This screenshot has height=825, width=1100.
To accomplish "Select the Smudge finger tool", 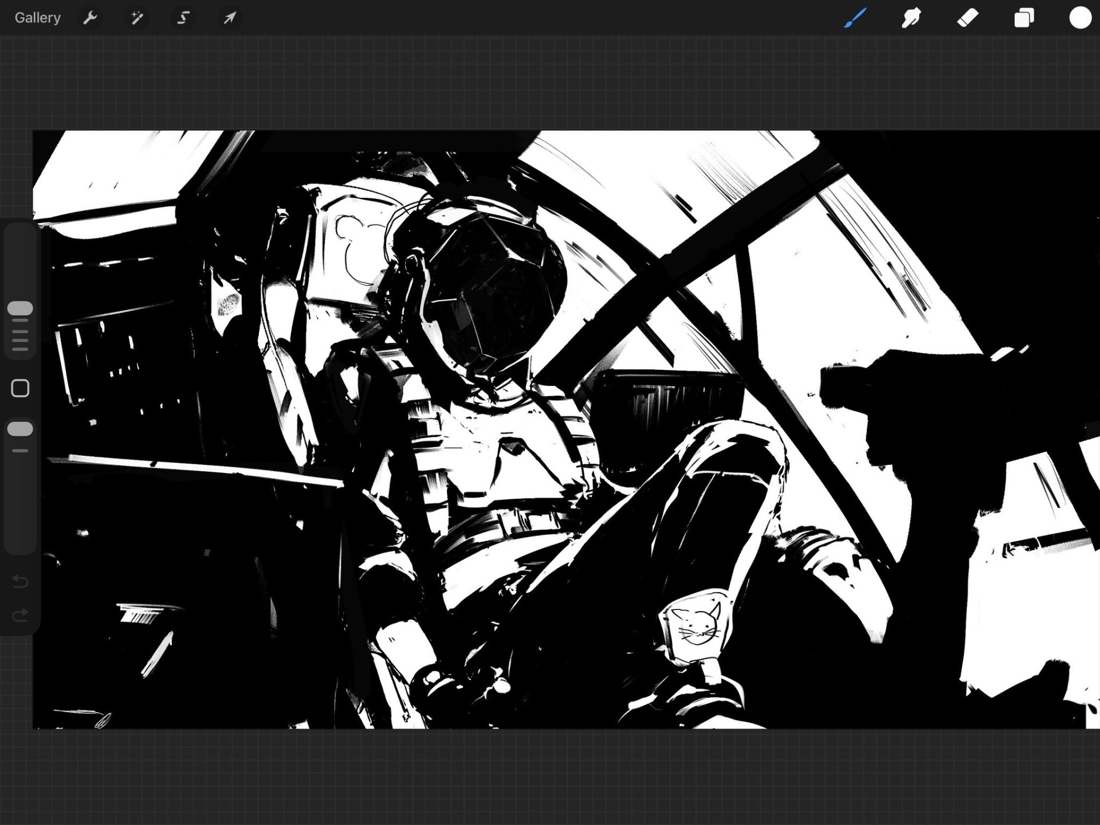I will coord(911,18).
